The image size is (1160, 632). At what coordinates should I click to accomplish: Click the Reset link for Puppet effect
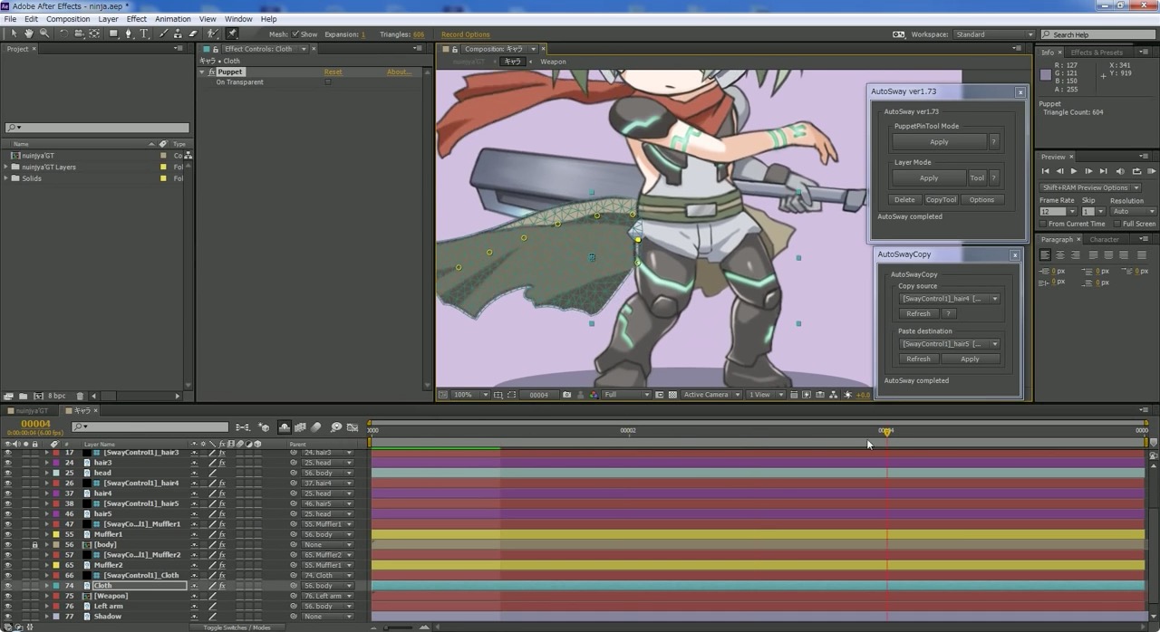pyautogui.click(x=333, y=72)
